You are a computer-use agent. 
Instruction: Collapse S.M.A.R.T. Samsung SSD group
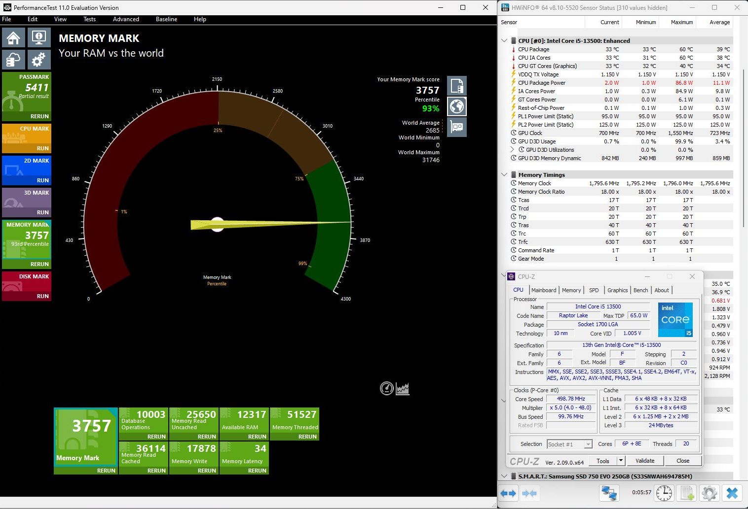click(504, 476)
